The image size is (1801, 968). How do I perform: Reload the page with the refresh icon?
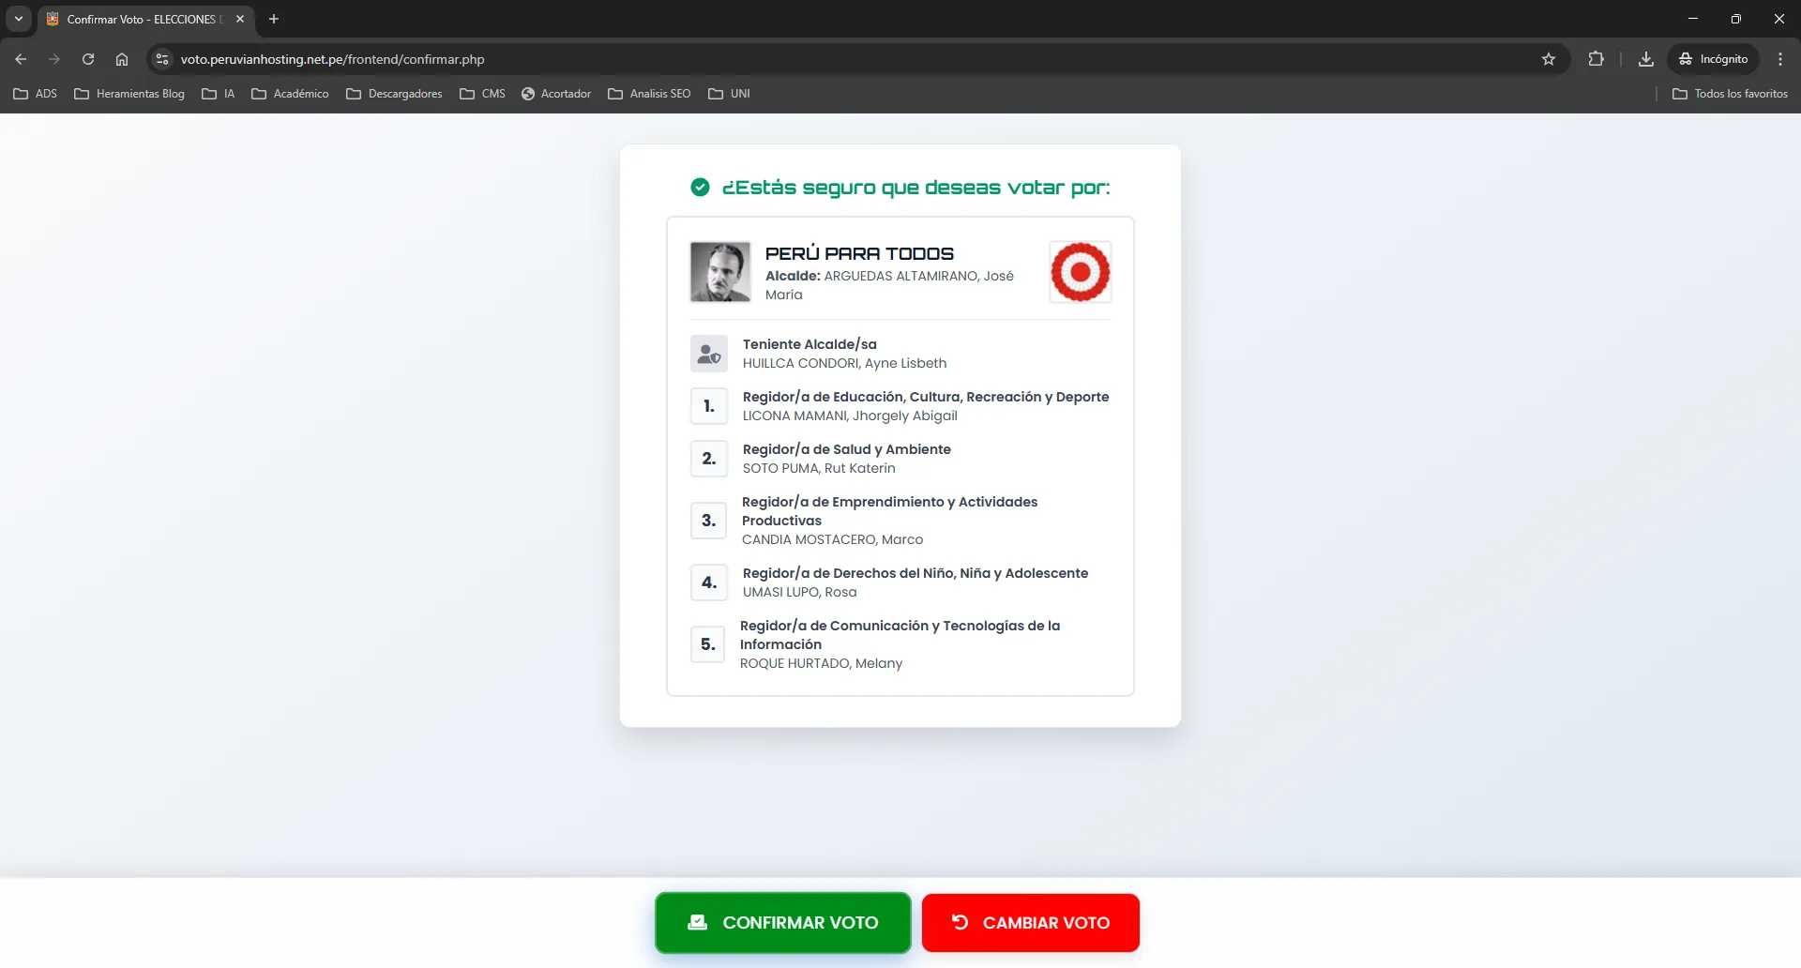(88, 59)
